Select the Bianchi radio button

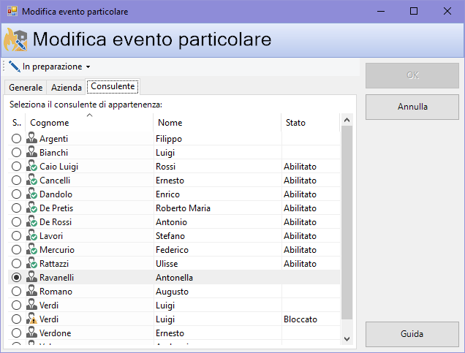16,152
